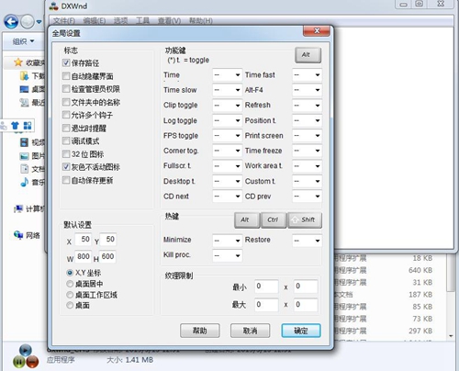The image size is (459, 371).
Task: Expand the Clip toggle dropdown
Action: [228, 106]
